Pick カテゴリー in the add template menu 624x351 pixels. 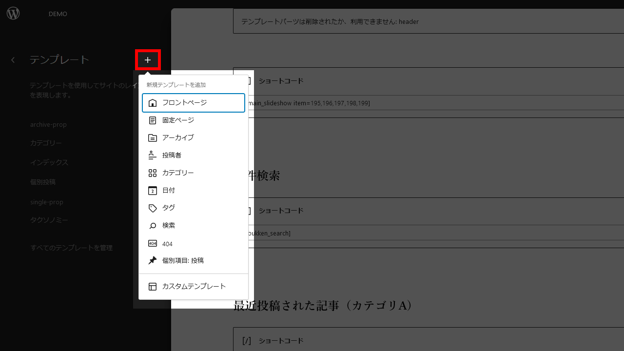194,173
